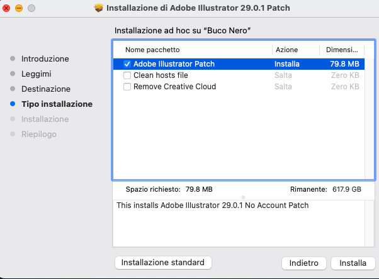Sort by the Nome pacchetto column header
379x279 pixels.
152,50
